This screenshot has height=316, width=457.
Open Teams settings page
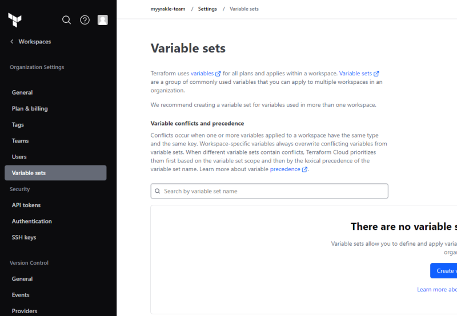click(20, 140)
